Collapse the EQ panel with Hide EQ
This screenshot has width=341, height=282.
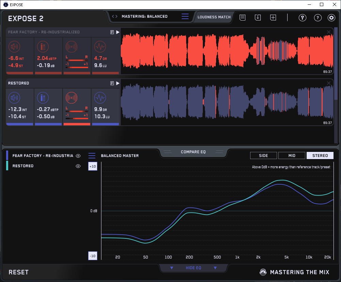[x=193, y=268]
